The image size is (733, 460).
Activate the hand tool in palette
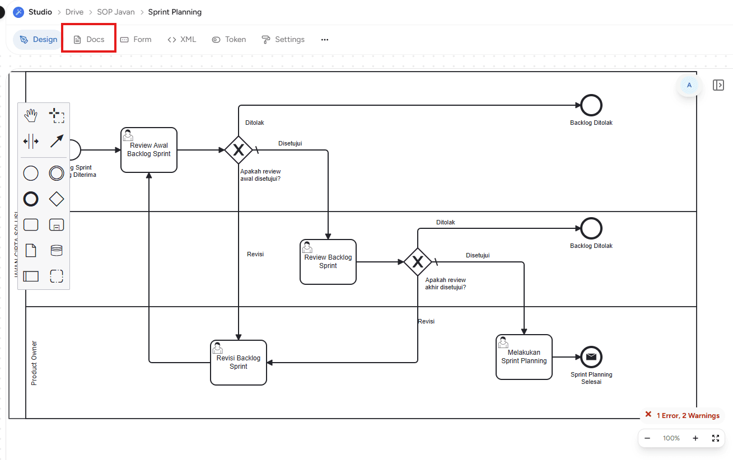[x=31, y=116]
